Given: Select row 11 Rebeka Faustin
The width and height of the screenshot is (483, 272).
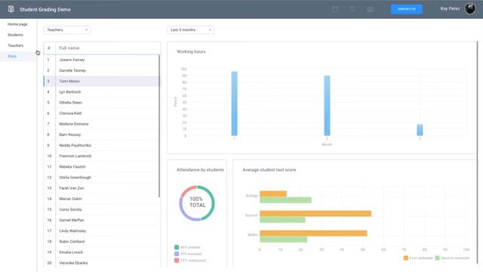Looking at the screenshot, I should point(102,166).
